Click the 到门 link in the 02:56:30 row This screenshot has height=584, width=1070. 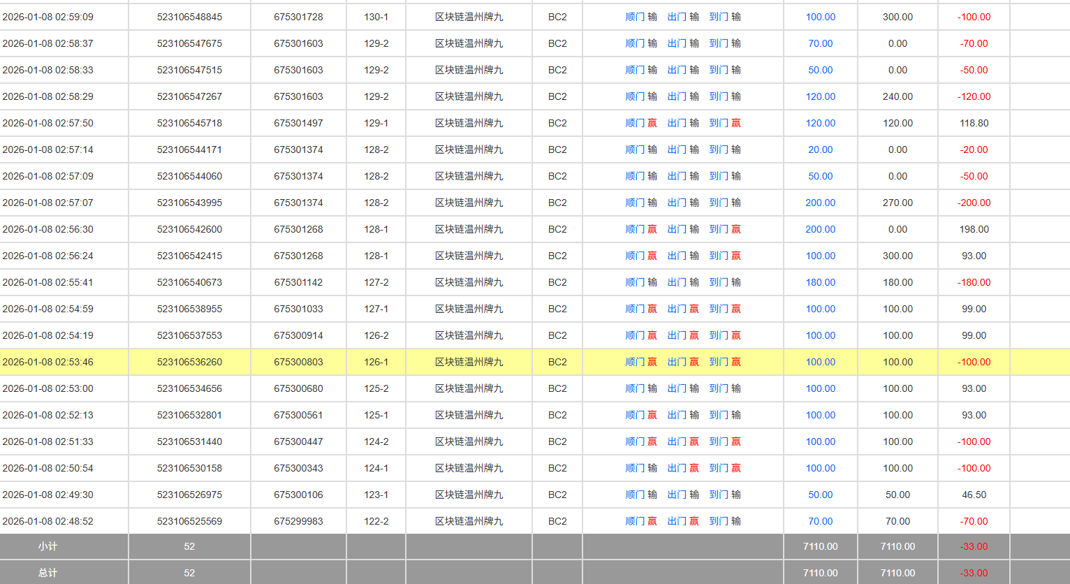(719, 229)
